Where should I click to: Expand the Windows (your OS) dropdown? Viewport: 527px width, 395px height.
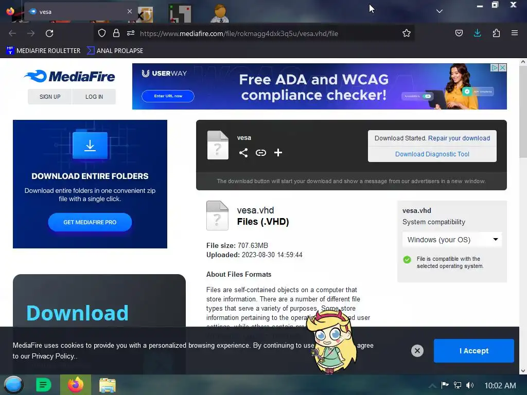click(452, 240)
